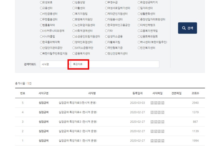Select the 한국장애인고용공단 radio button

[x=106, y=25]
